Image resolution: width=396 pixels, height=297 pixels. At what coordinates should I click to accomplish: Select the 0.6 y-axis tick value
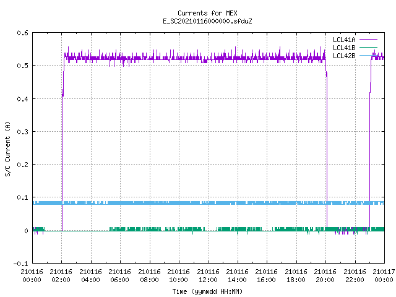click(x=23, y=33)
